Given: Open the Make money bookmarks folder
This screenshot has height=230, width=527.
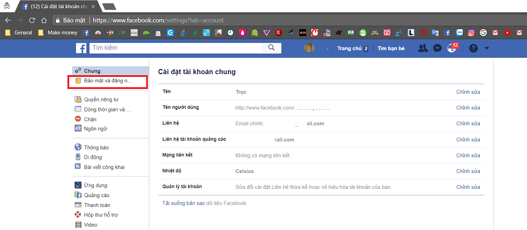Looking at the screenshot, I should (58, 32).
